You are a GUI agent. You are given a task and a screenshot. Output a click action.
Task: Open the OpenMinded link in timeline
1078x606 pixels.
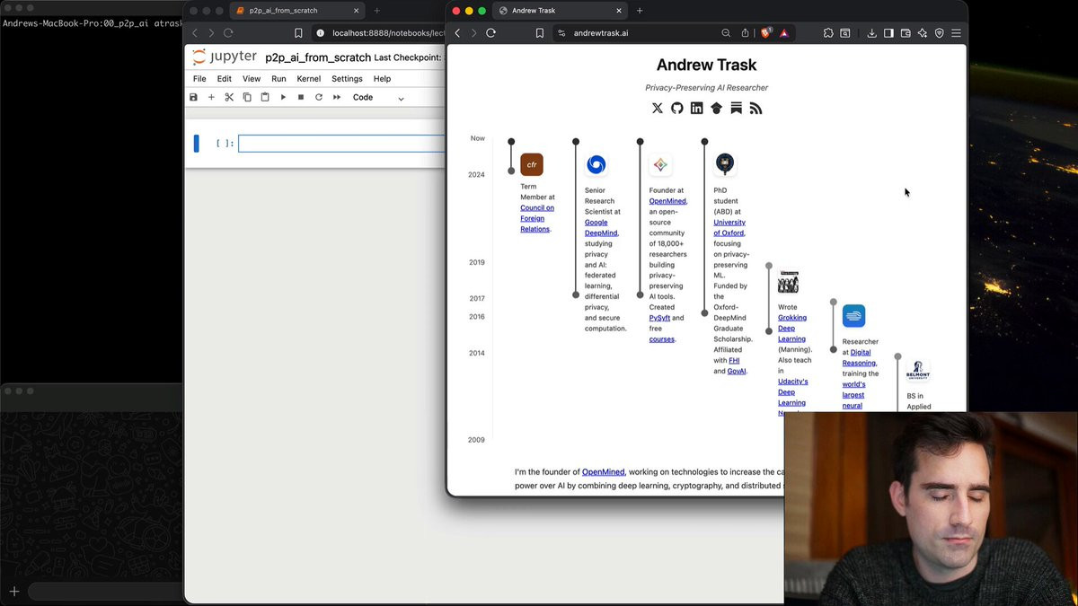pyautogui.click(x=667, y=201)
